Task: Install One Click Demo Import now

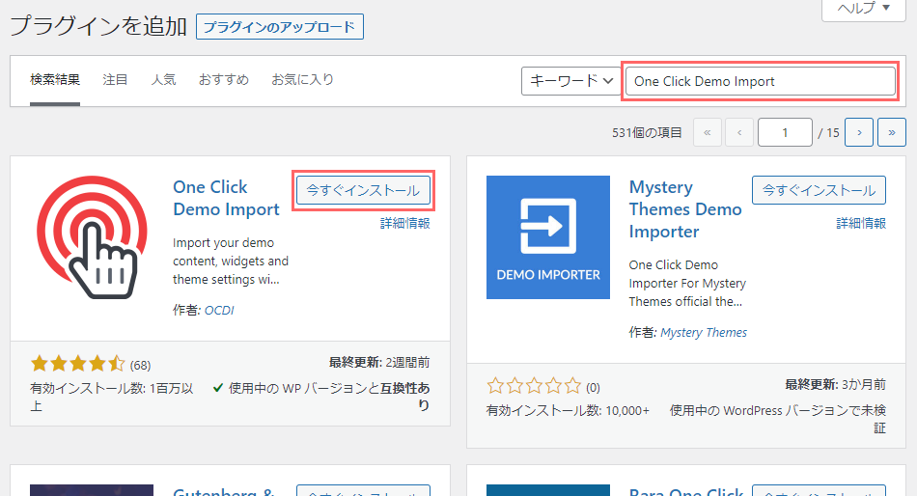Action: (363, 190)
